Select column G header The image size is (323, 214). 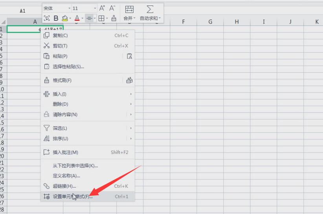point(210,22)
